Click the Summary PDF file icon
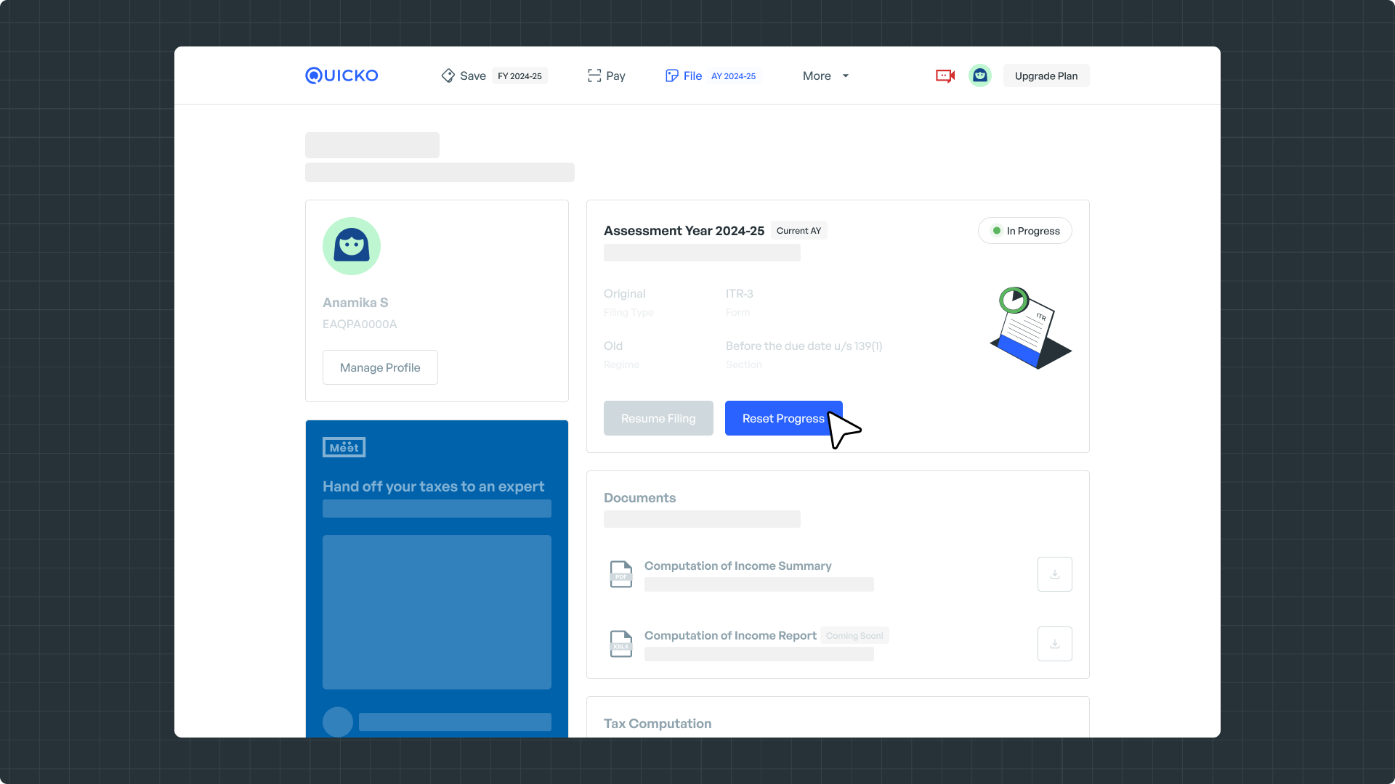This screenshot has width=1395, height=784. point(620,574)
